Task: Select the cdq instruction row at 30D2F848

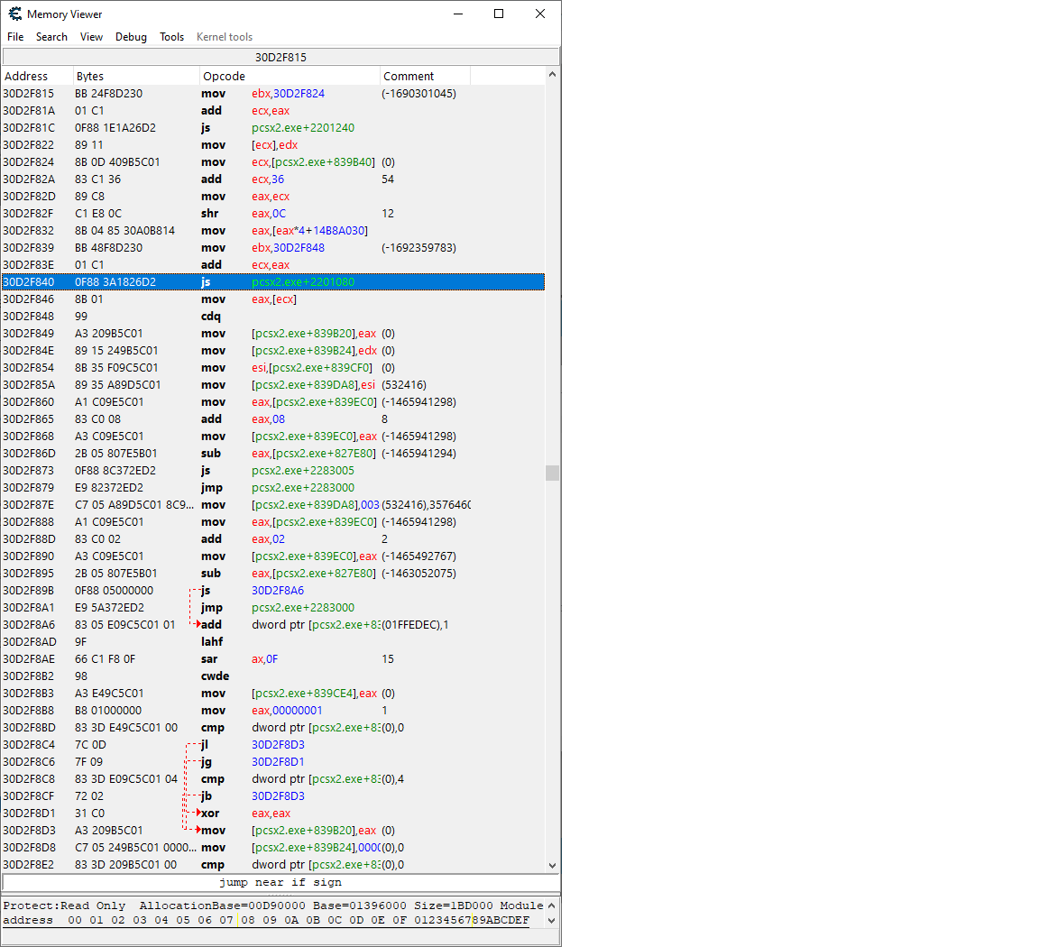Action: [x=271, y=317]
